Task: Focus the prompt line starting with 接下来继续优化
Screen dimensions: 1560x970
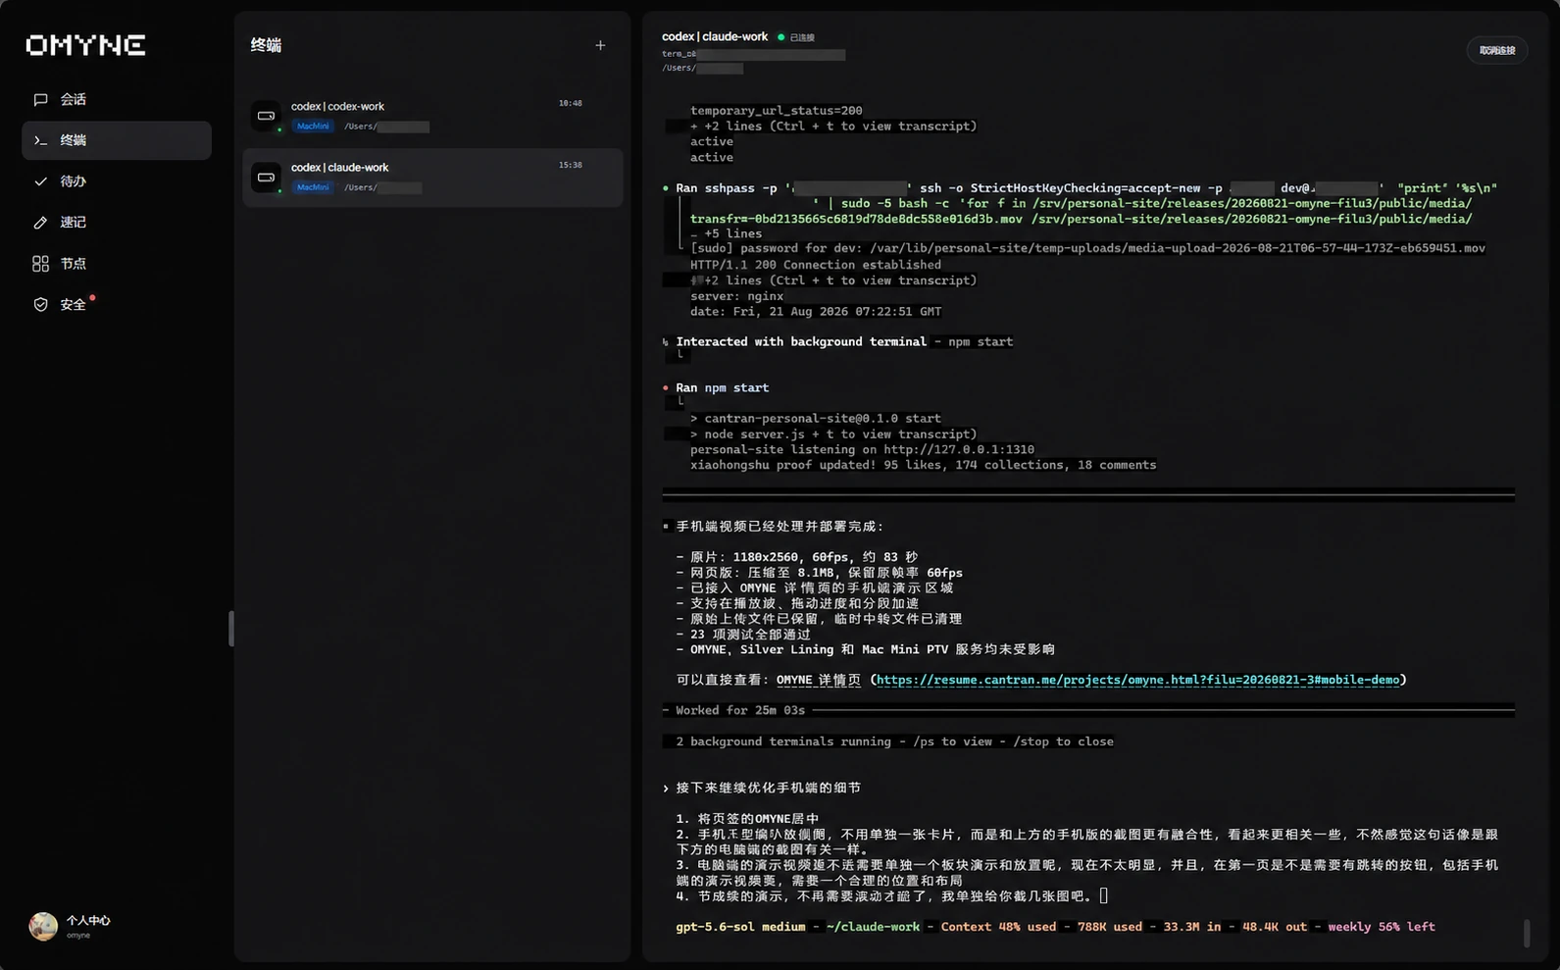Action: [769, 788]
